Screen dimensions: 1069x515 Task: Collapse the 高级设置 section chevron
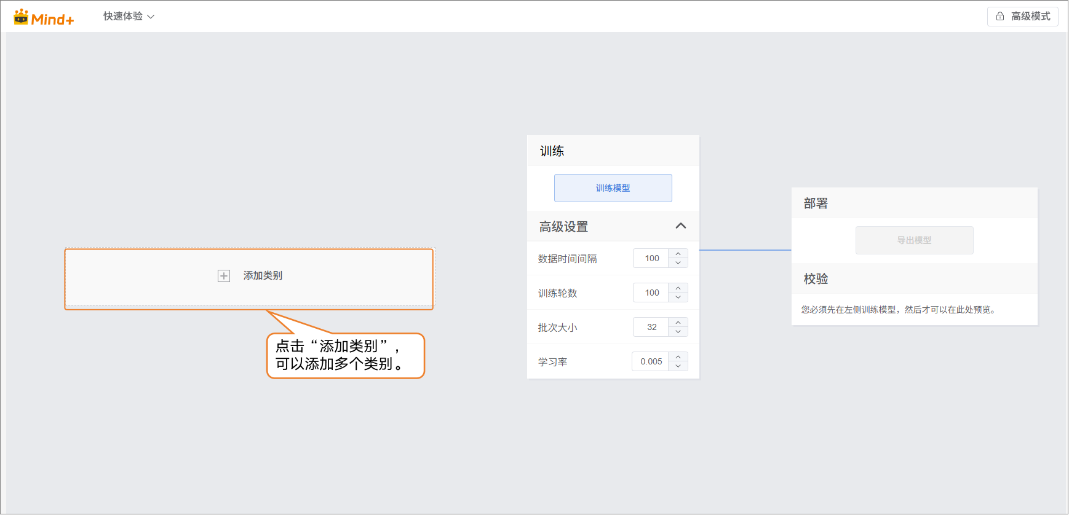680,226
